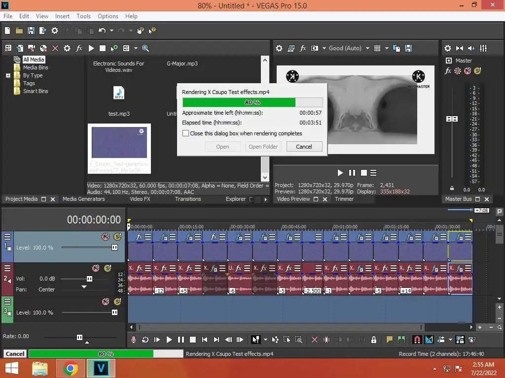Click the Insert Marker flag icon
Screen dimensions: 505x378
tap(390, 340)
